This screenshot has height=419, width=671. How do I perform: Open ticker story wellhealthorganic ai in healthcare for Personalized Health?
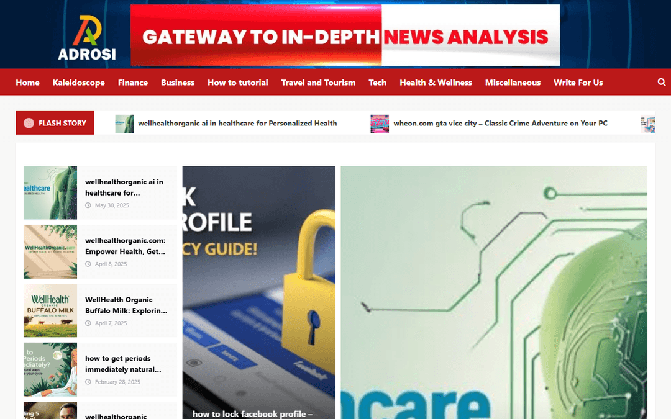coord(237,123)
